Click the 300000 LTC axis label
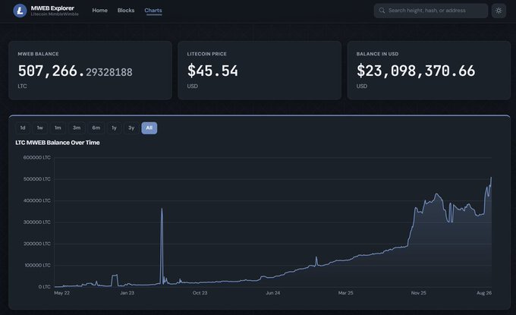516x315 pixels. [x=37, y=222]
